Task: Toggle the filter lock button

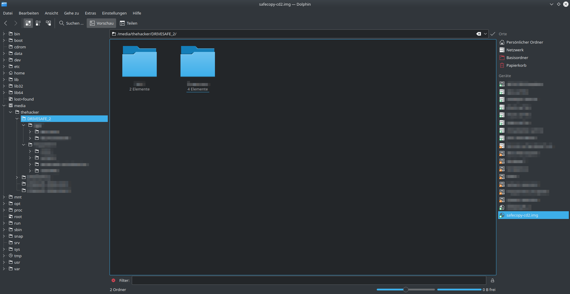Action: pyautogui.click(x=493, y=280)
